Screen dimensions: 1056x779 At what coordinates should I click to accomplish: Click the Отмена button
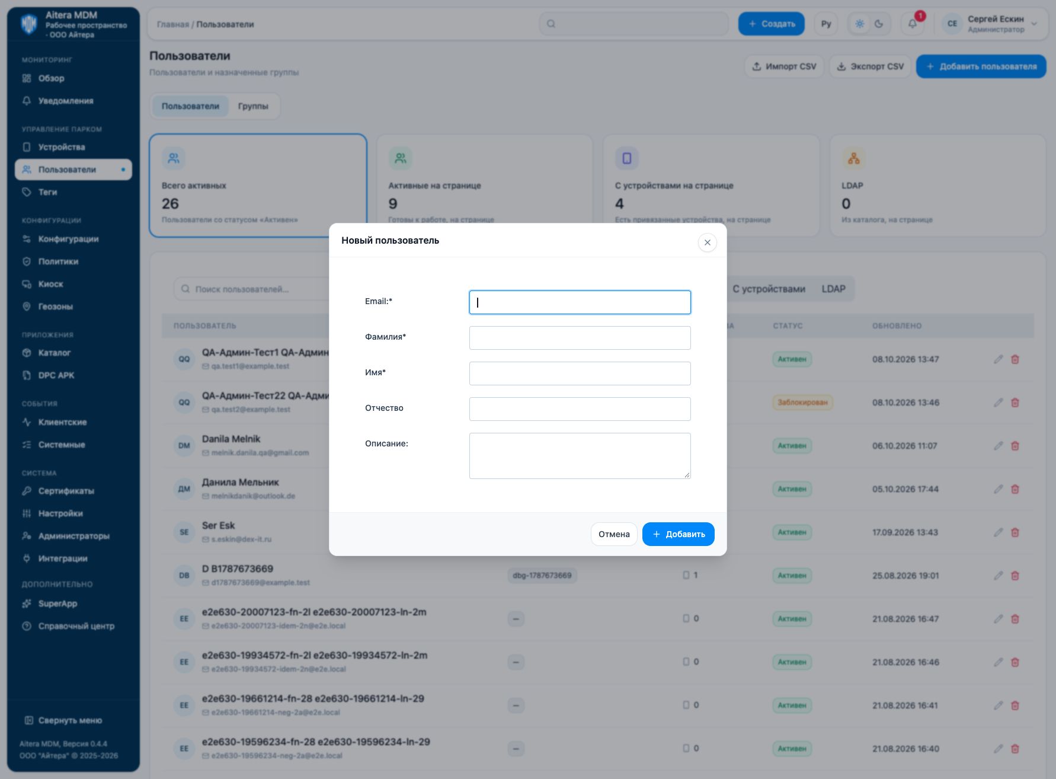pyautogui.click(x=614, y=534)
